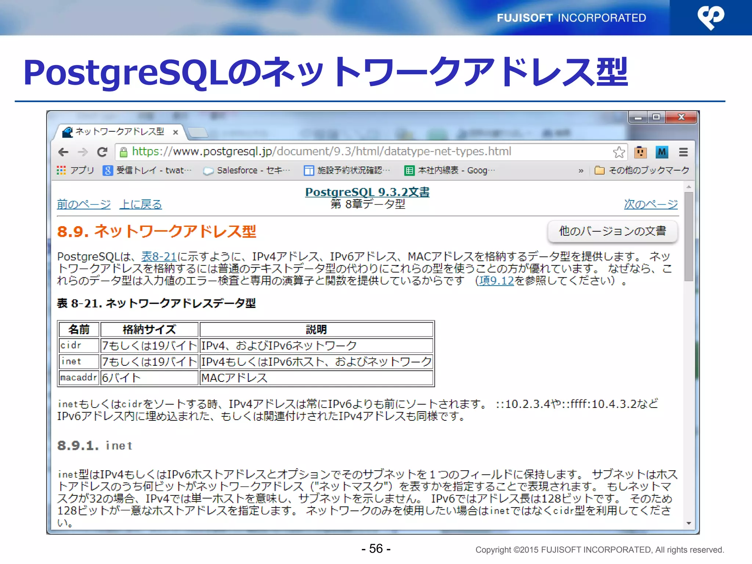Click the 名前 column header

79,329
